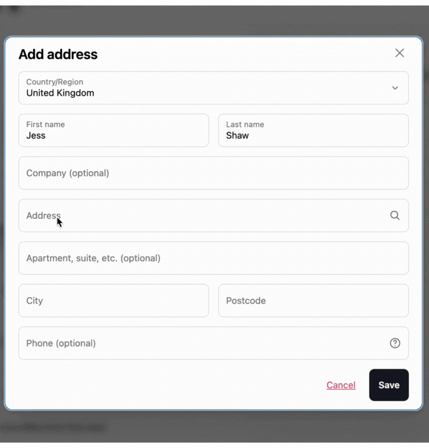The image size is (429, 448).
Task: Save the new address
Action: tap(389, 385)
